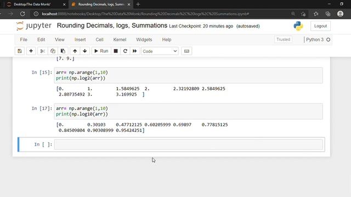Open the View menu

60,39
